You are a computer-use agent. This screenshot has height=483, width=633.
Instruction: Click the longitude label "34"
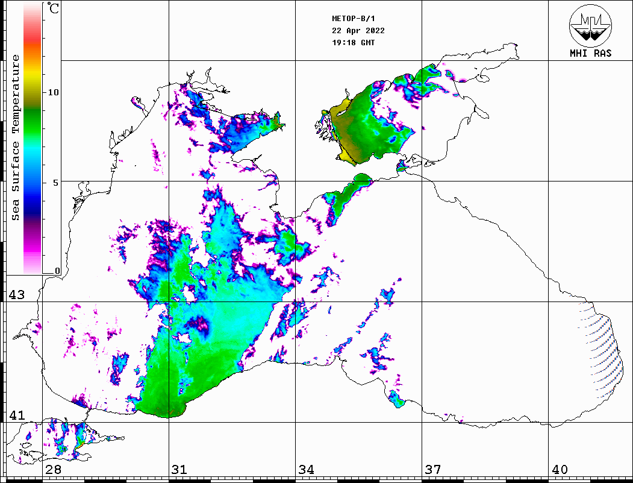307,469
